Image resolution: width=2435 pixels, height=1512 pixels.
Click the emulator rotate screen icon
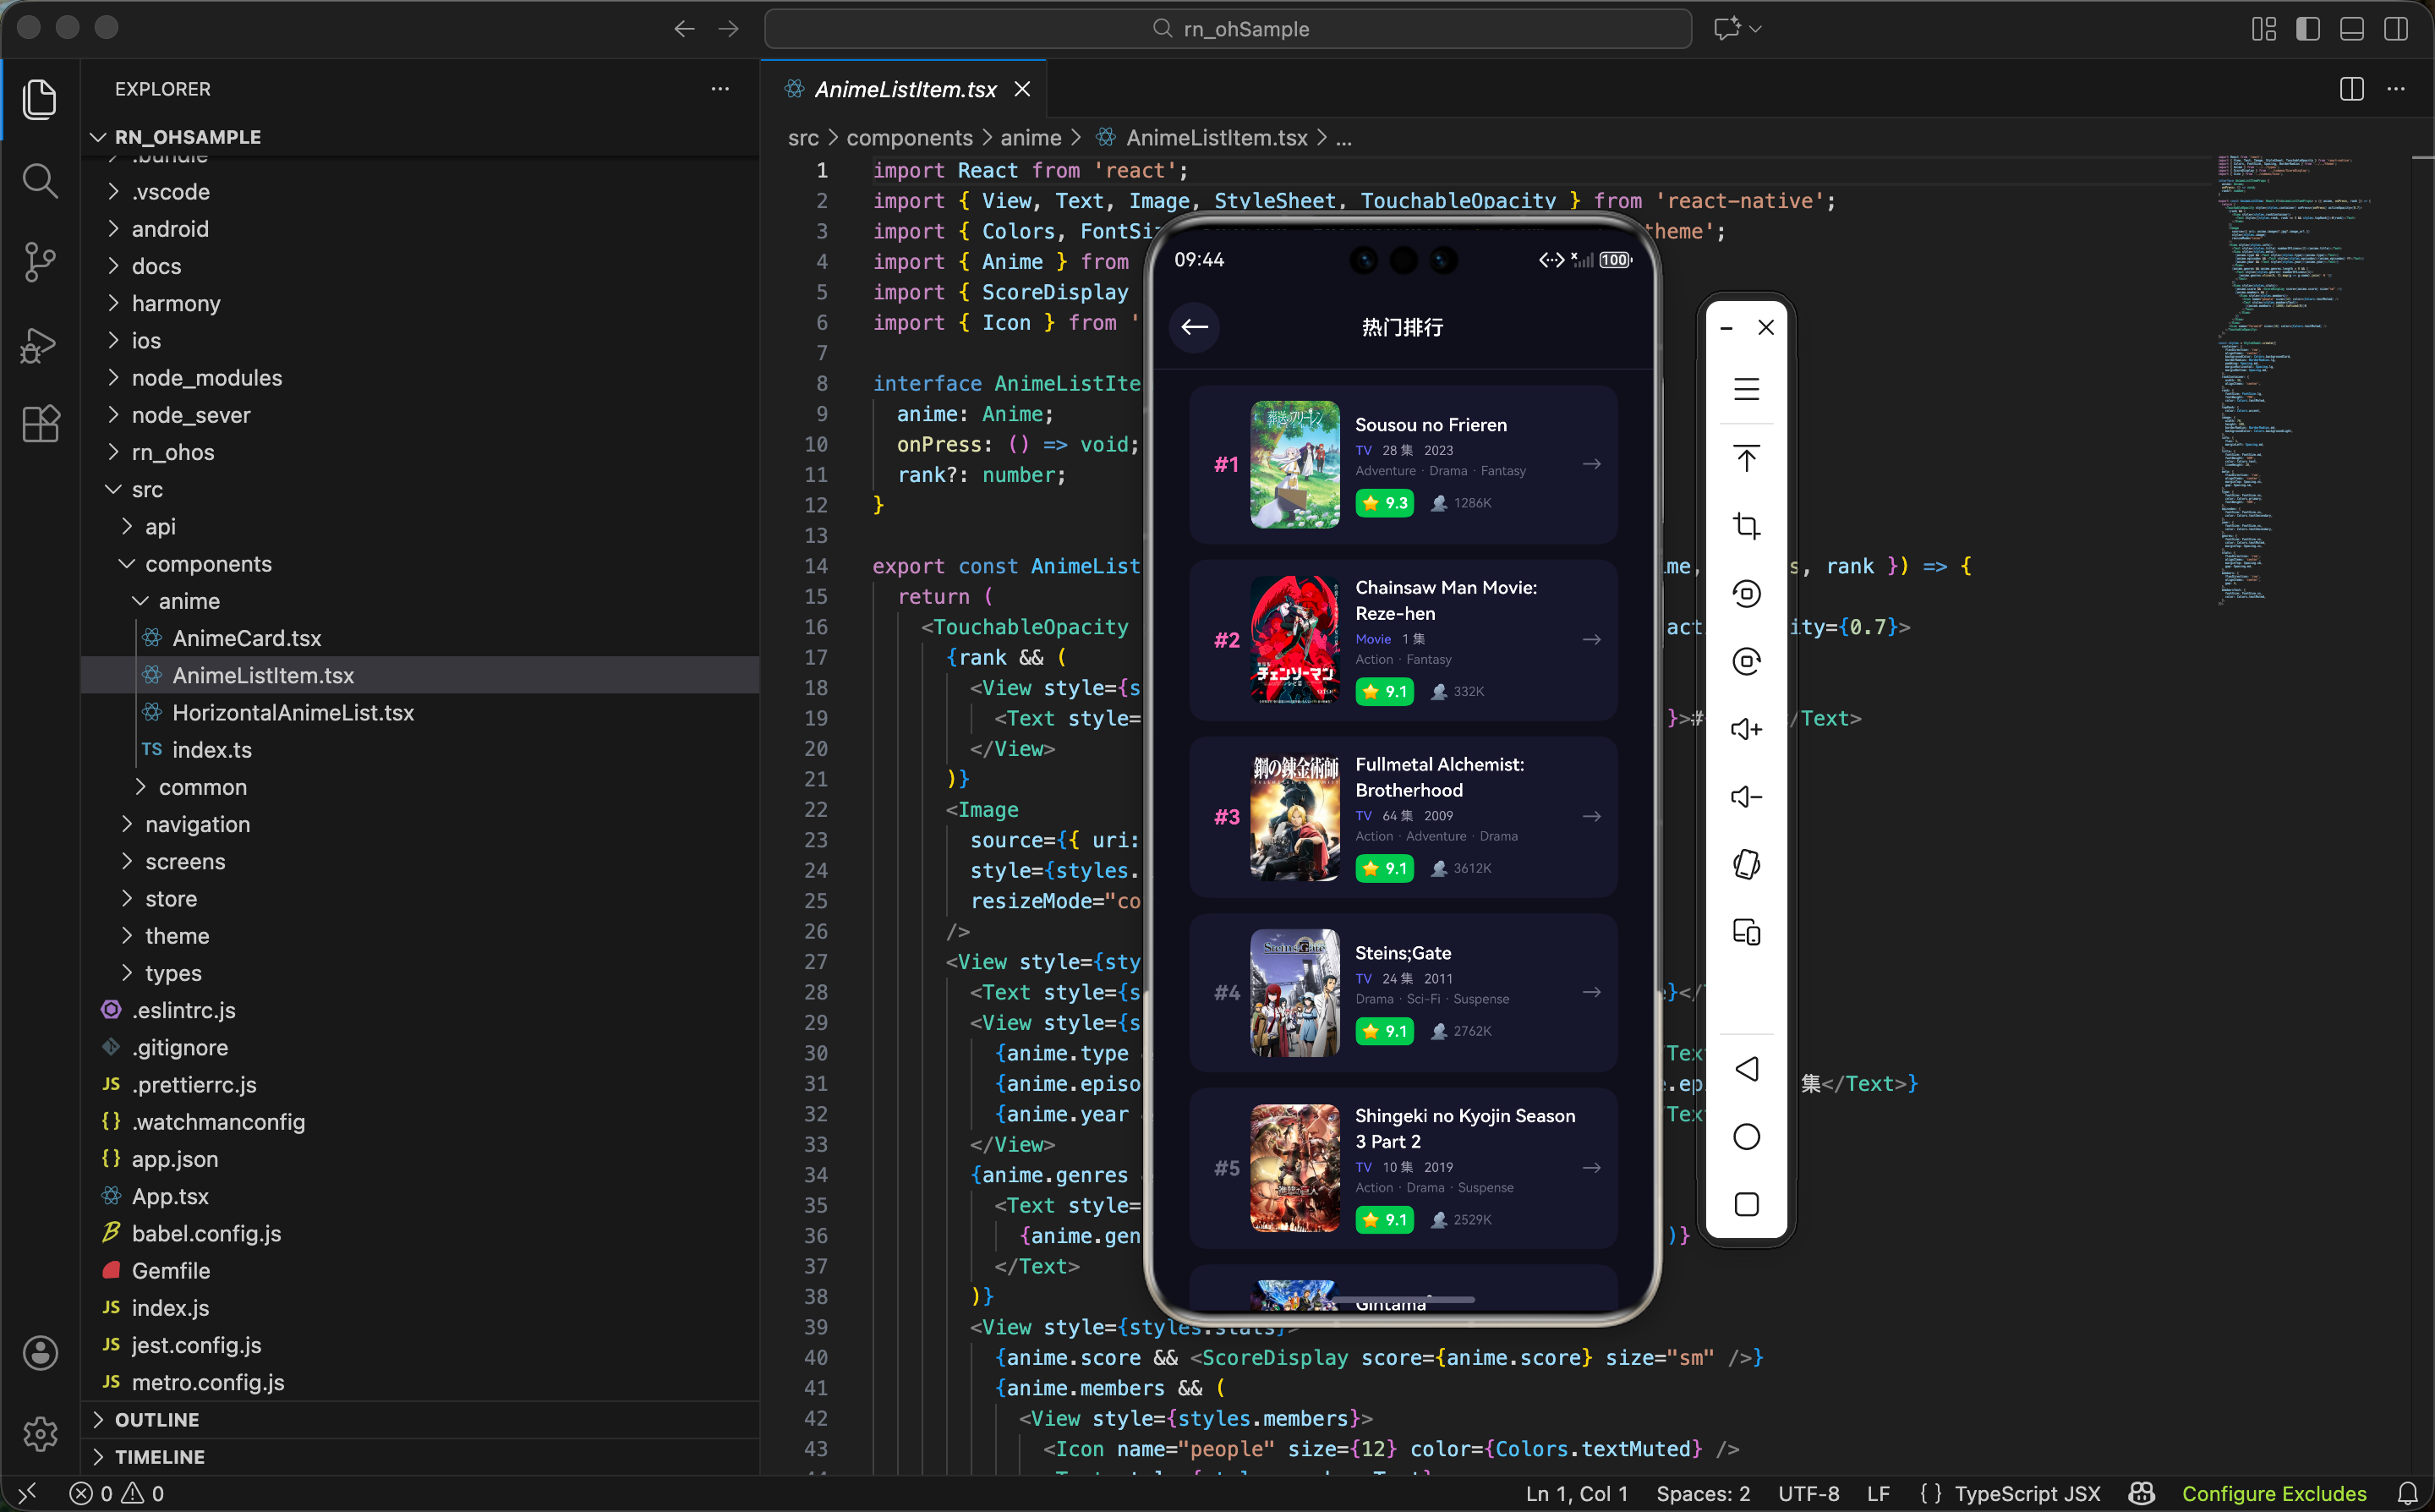click(x=1745, y=864)
